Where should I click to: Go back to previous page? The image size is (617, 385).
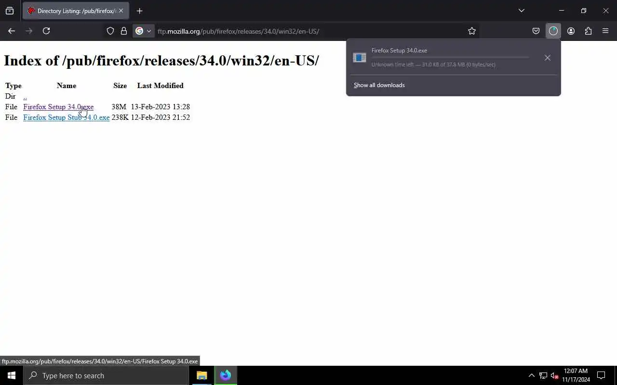click(12, 31)
